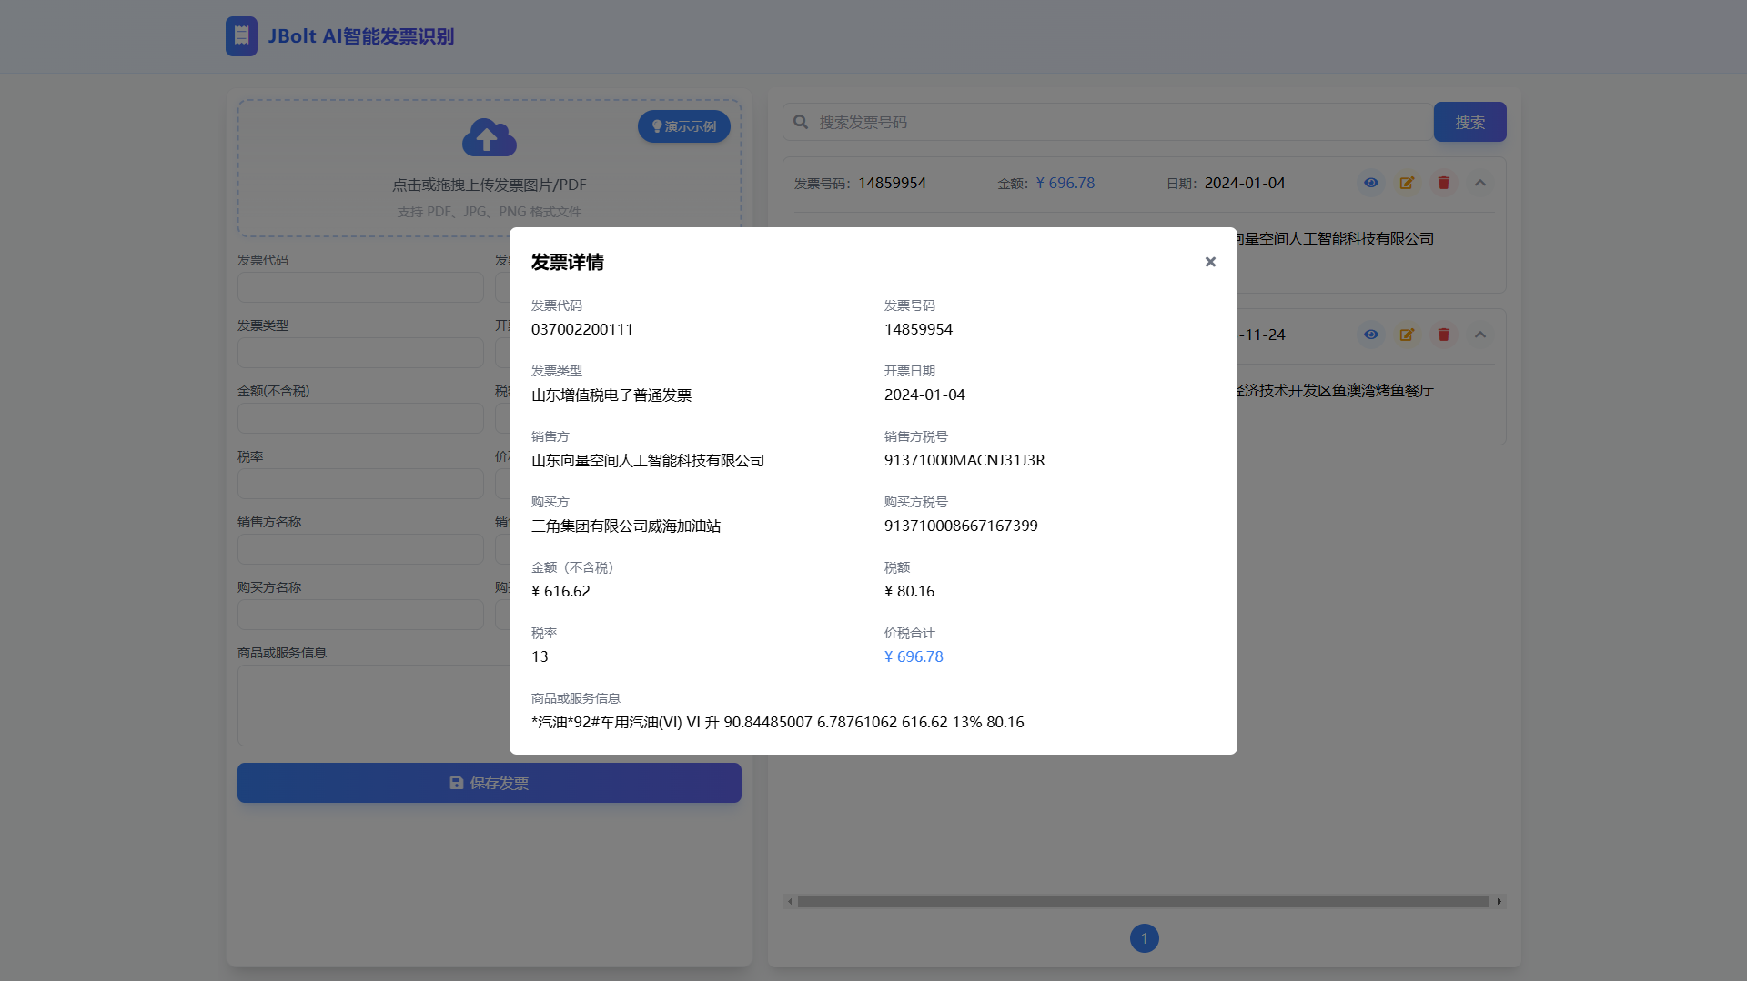This screenshot has width=1747, height=981.
Task: Click the 搜索 search button
Action: pos(1469,122)
